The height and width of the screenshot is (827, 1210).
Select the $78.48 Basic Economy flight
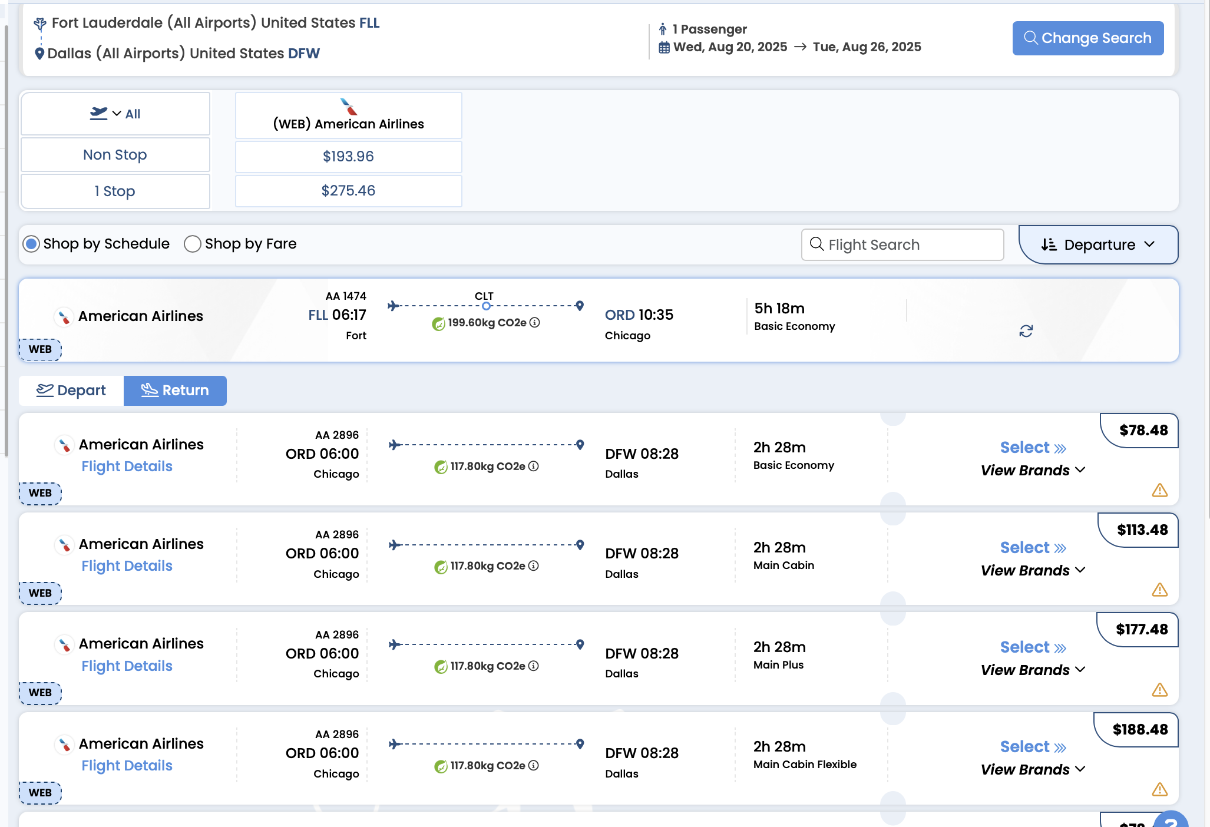coord(1033,448)
